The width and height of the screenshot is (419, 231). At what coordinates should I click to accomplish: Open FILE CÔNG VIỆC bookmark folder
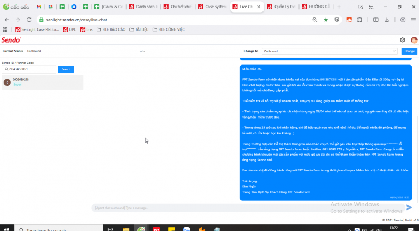[169, 29]
